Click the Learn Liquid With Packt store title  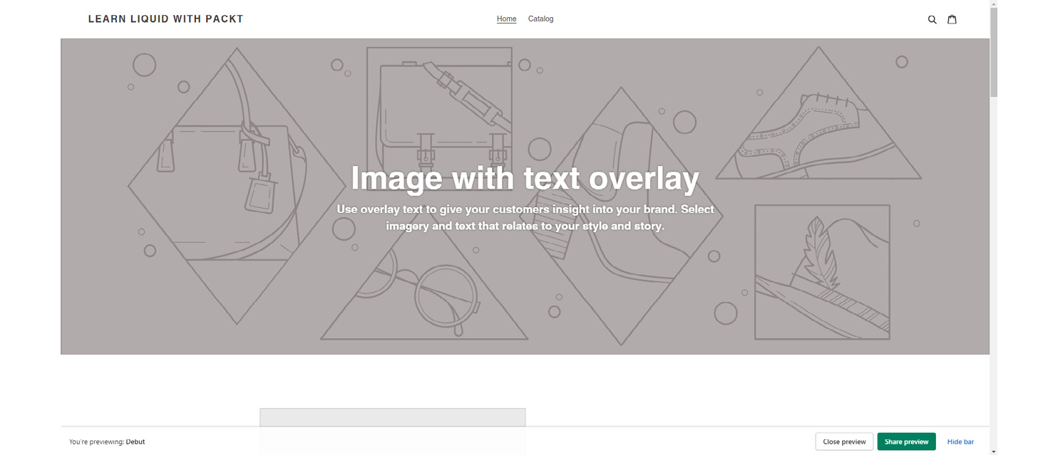coord(165,19)
